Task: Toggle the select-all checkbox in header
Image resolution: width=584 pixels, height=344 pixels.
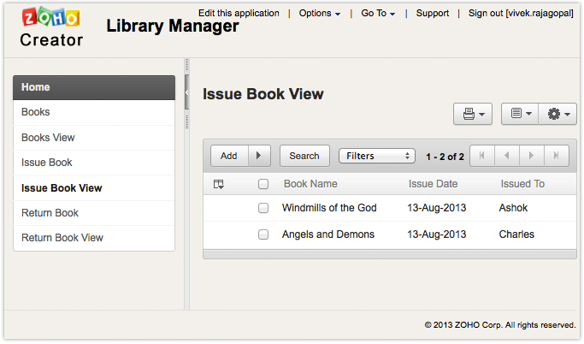Action: [x=263, y=184]
